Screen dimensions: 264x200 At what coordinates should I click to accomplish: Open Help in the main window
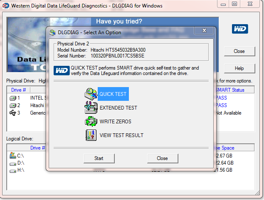239,68
